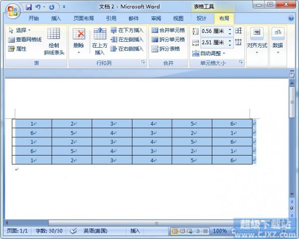299x239 pixels.
Task: Switch to Print Layout view
Action: tap(174, 231)
